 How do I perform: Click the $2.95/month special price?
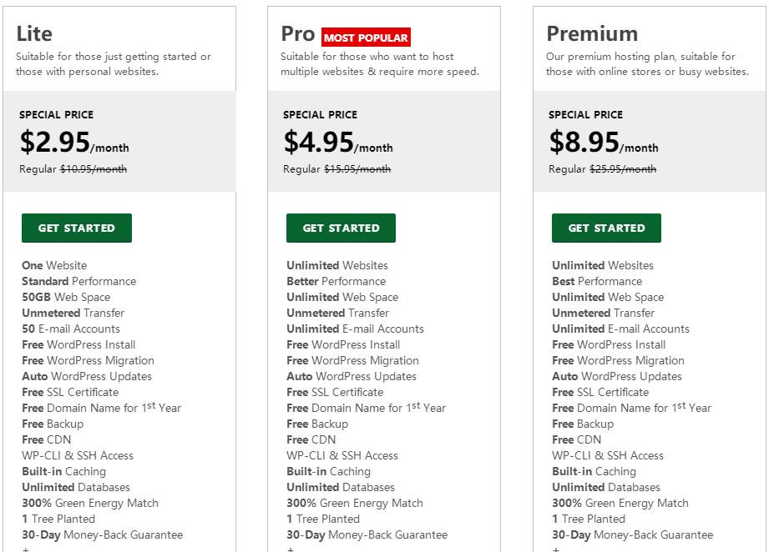pyautogui.click(x=74, y=143)
